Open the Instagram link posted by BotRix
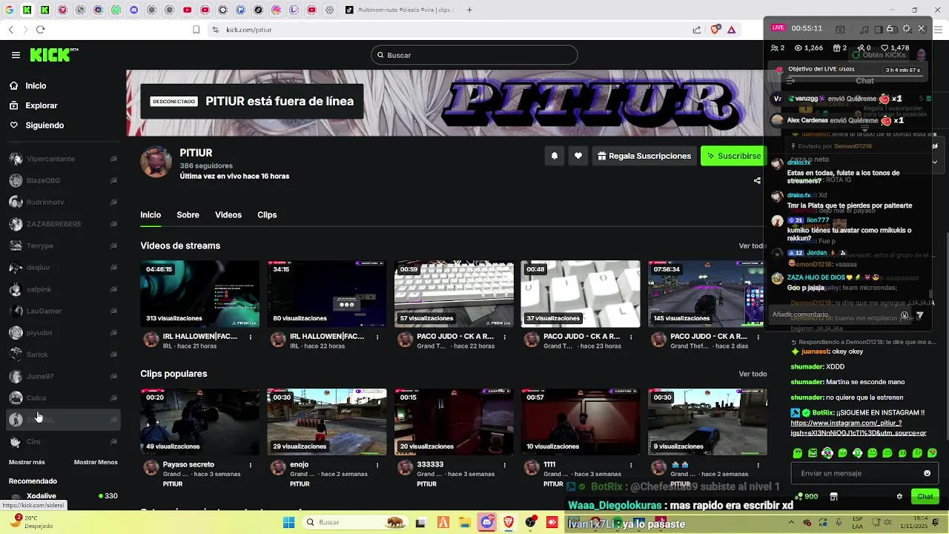The height and width of the screenshot is (534, 949). 859,428
